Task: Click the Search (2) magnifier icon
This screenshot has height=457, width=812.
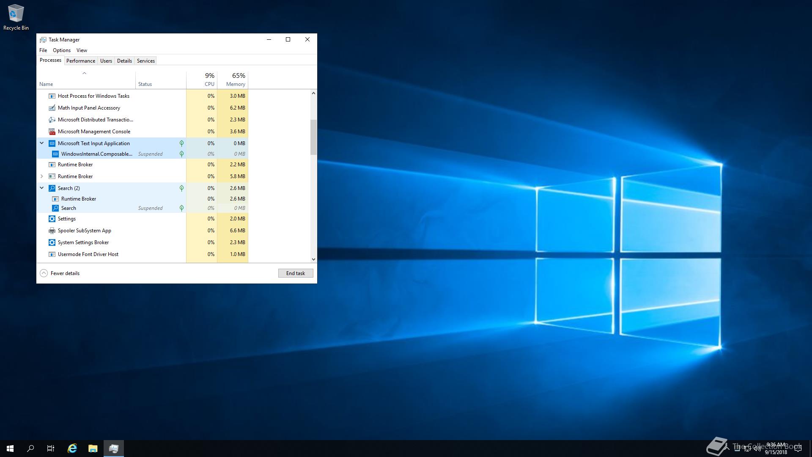Action: (x=52, y=188)
